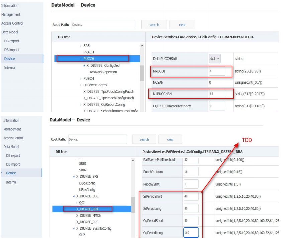This screenshot has width=283, height=239.
Task: Expand the QCI tree node
Action: click(x=77, y=203)
